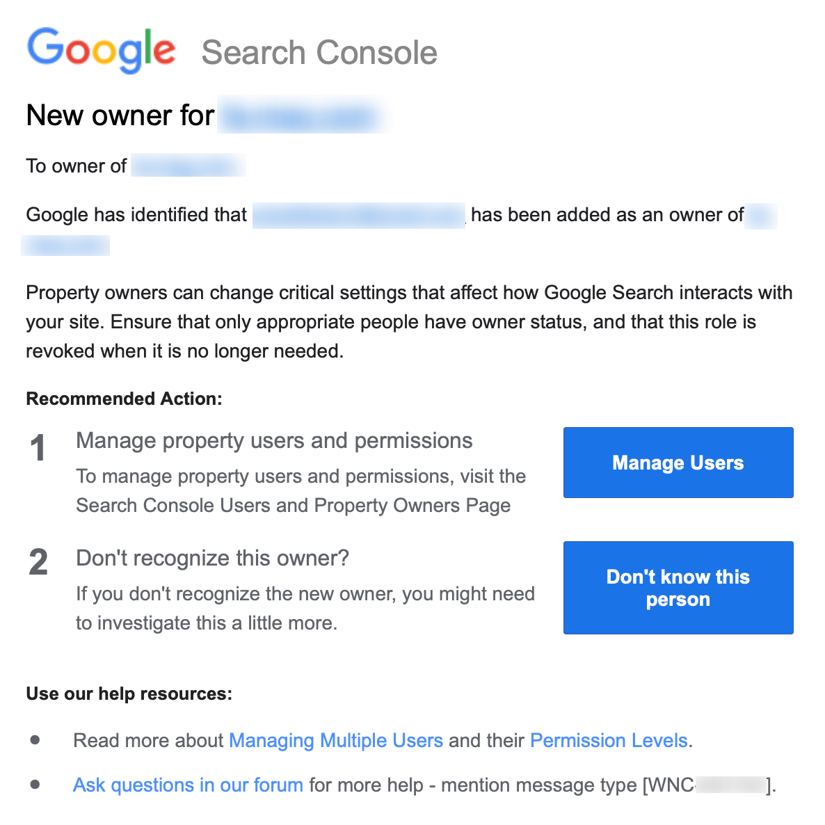Click Ask questions in our forum
Image resolution: width=825 pixels, height=825 pixels.
coord(188,785)
